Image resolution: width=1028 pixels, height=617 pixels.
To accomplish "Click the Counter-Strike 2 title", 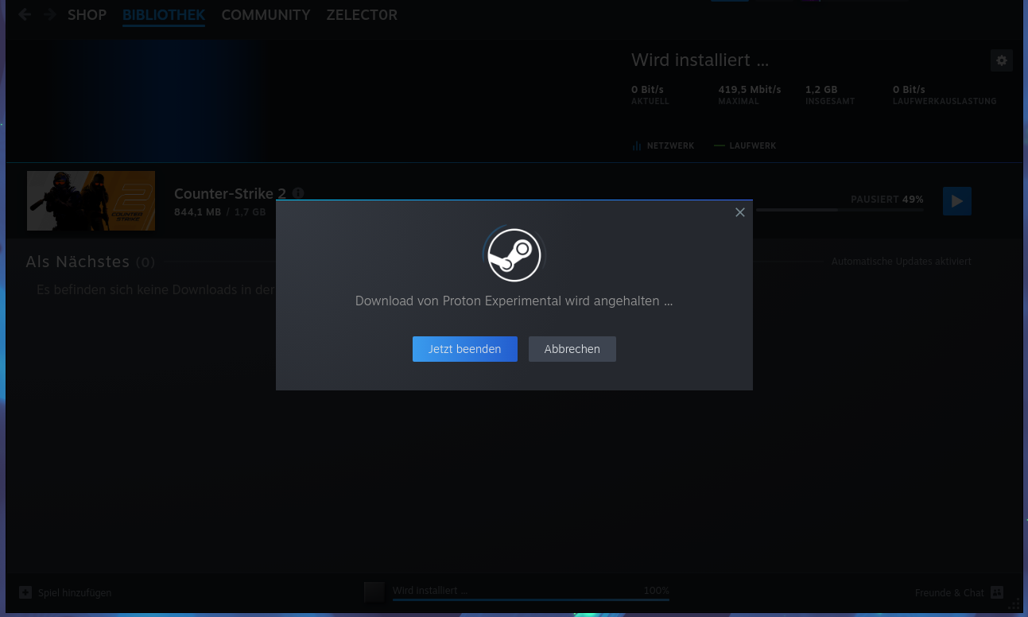I will (x=230, y=194).
